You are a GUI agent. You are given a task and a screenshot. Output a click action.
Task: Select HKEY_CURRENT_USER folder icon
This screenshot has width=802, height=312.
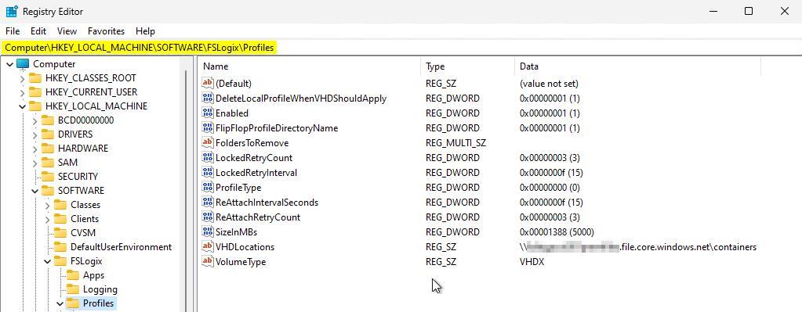pyautogui.click(x=35, y=92)
